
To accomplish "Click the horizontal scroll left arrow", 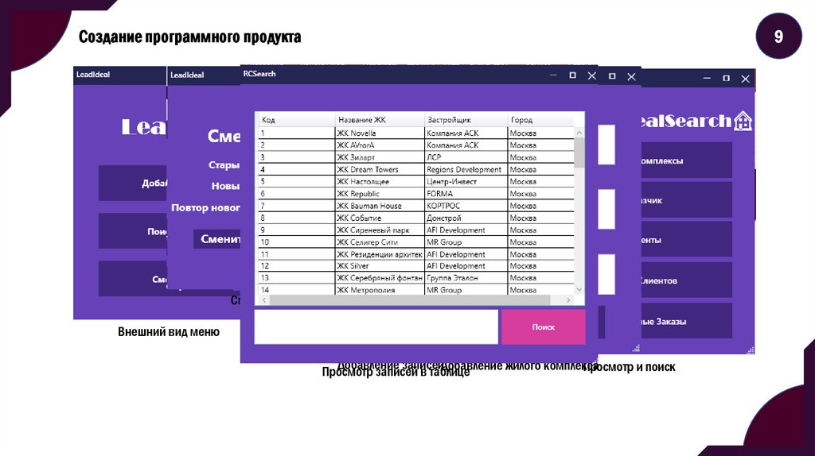I will pyautogui.click(x=264, y=299).
